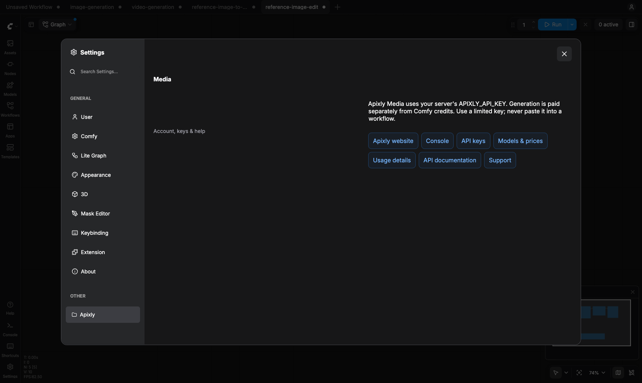
Task: Open the zoom 74% dropdown
Action: [x=597, y=373]
